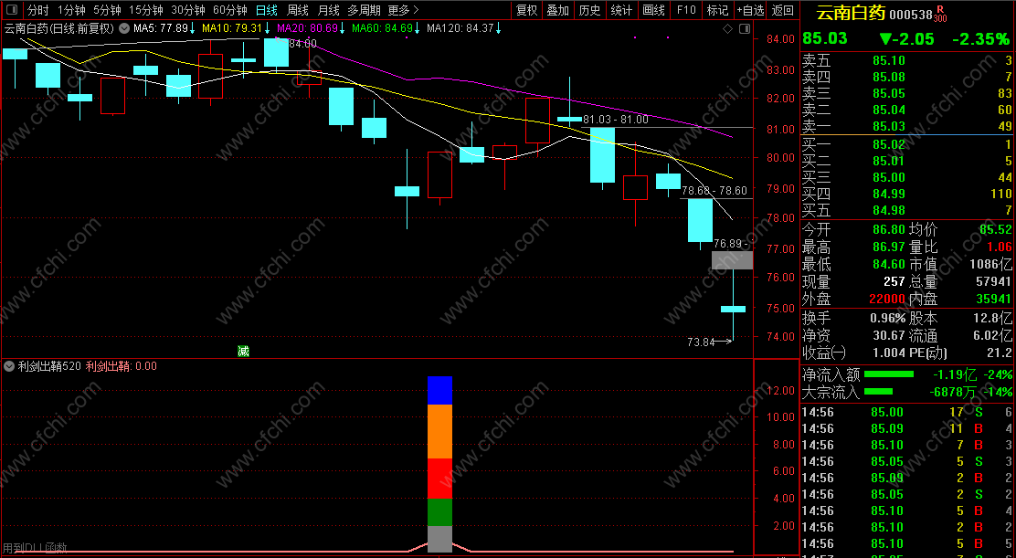Click the 换手 0.96% value
The width and height of the screenshot is (1016, 558).
[x=888, y=318]
